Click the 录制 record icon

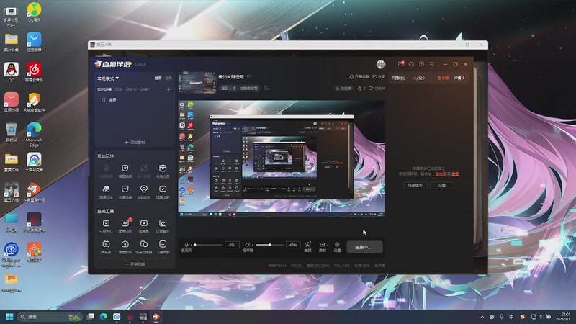[x=322, y=246]
